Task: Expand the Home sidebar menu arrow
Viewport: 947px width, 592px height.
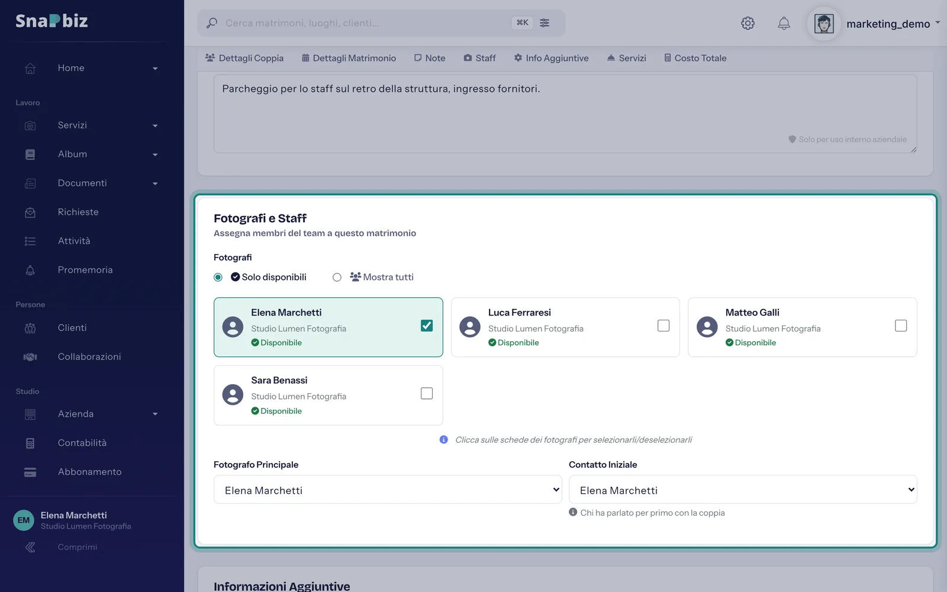Action: (155, 69)
